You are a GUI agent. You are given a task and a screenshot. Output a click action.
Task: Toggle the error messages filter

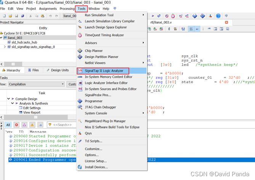click(16, 125)
